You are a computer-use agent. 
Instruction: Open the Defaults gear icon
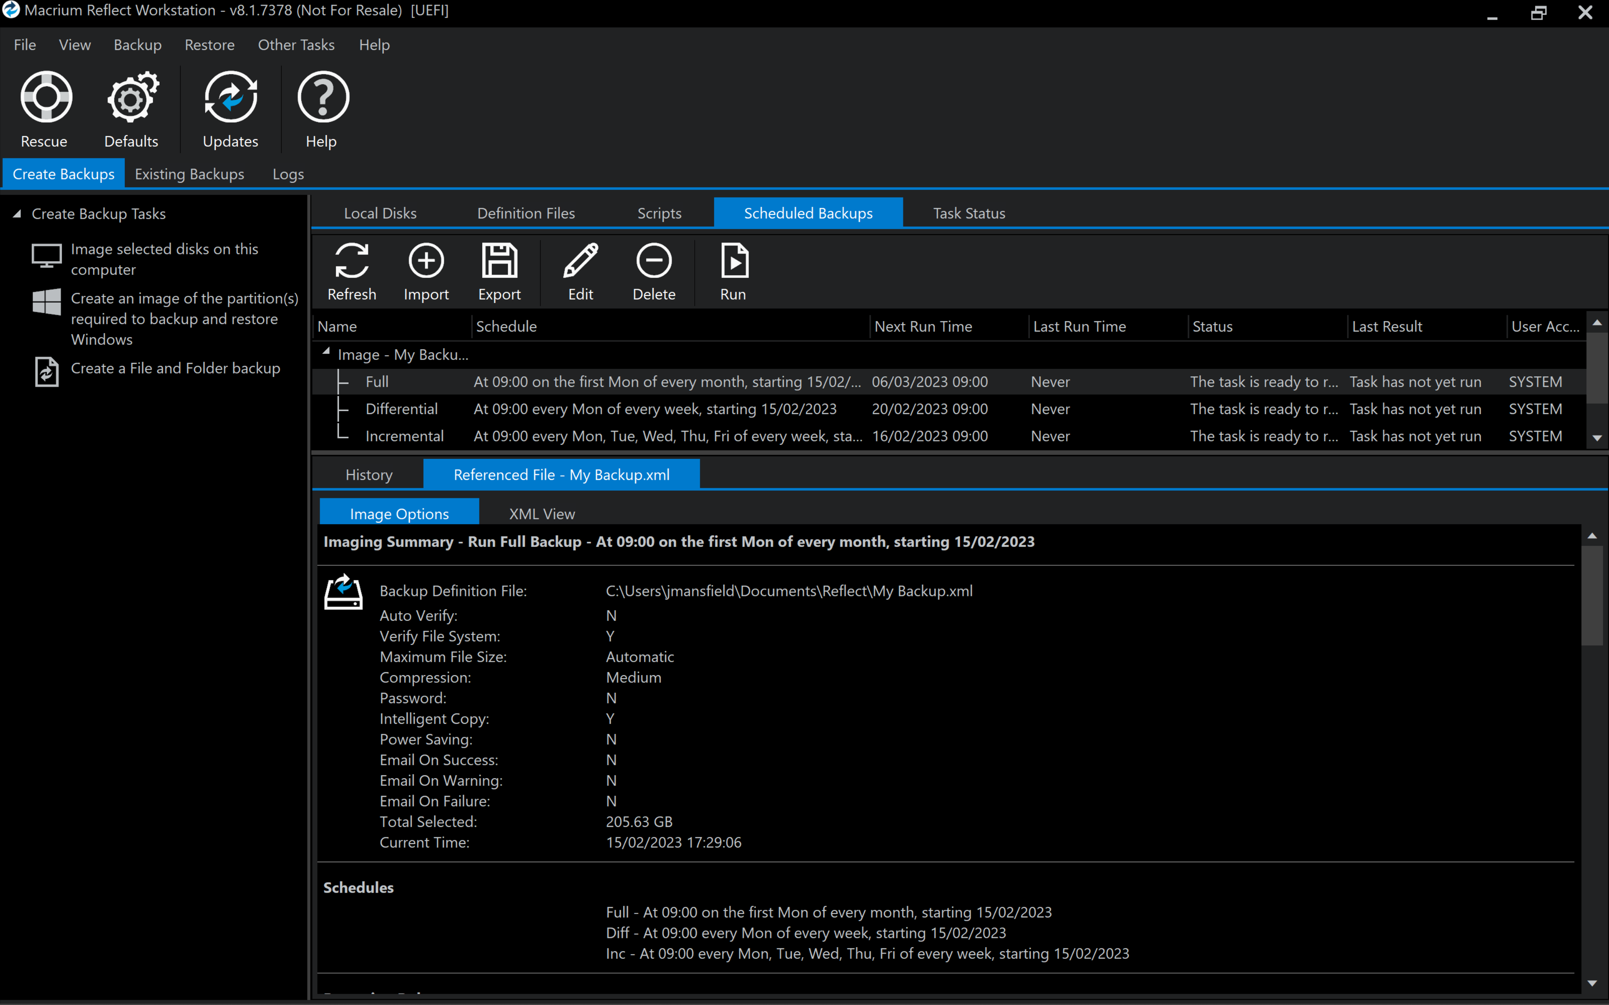(x=132, y=98)
